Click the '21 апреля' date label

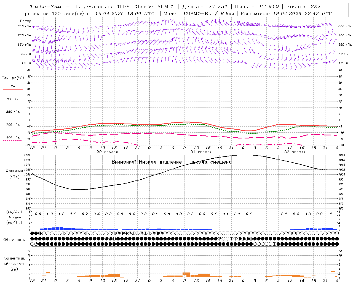coord(201,152)
